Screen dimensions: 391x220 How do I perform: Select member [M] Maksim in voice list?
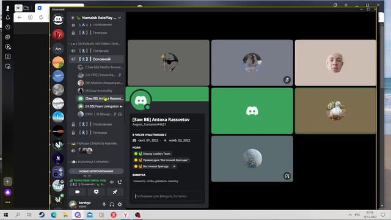point(100,83)
